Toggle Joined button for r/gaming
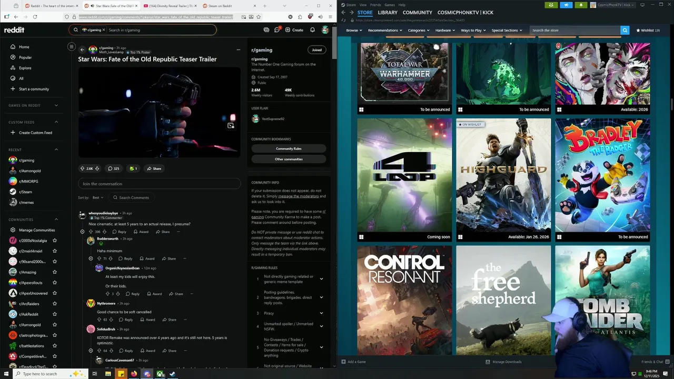 coord(316,50)
